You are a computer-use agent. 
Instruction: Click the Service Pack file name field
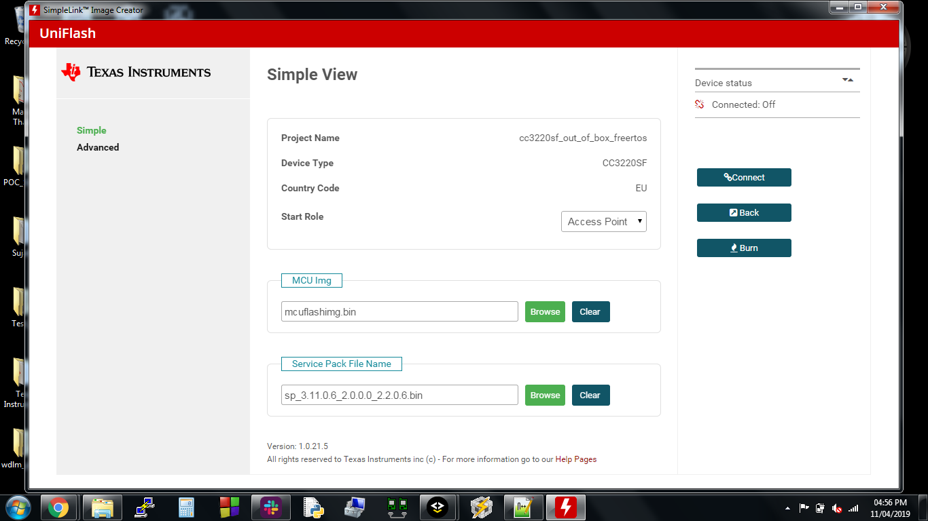[x=399, y=395]
